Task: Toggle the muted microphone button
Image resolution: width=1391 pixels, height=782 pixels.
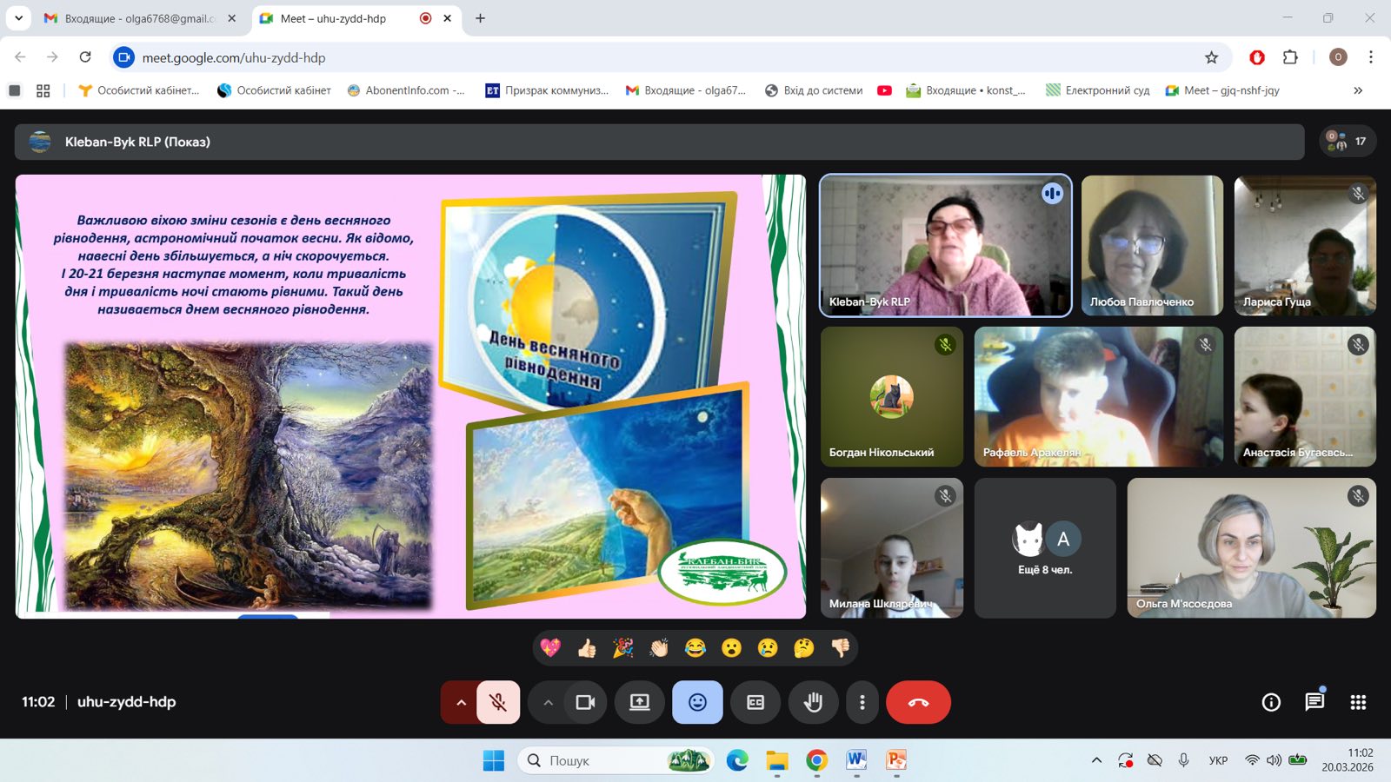Action: coord(498,702)
